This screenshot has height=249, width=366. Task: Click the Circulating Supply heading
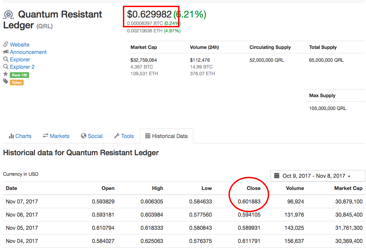(270, 47)
